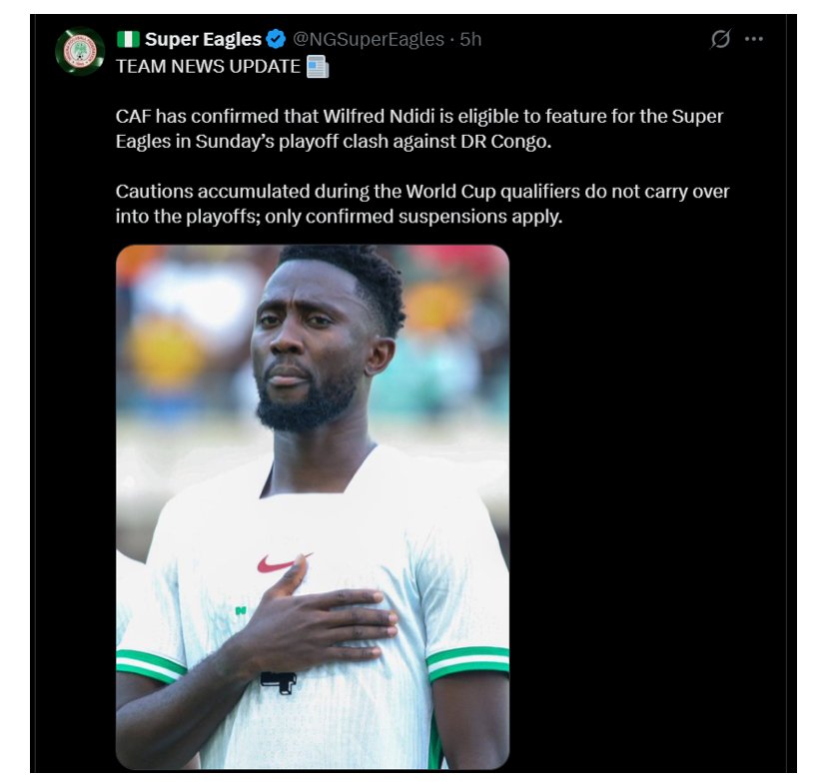The width and height of the screenshot is (827, 782).
Task: Click the TEAM NEWS UPDATE headline text
Action: click(x=208, y=67)
